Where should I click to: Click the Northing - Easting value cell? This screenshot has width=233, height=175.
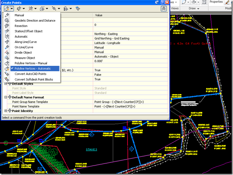130,34
